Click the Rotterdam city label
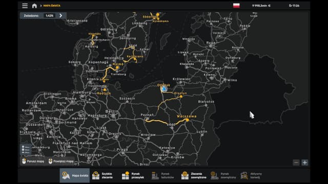The height and width of the screenshot is (184, 328). (x=31, y=110)
